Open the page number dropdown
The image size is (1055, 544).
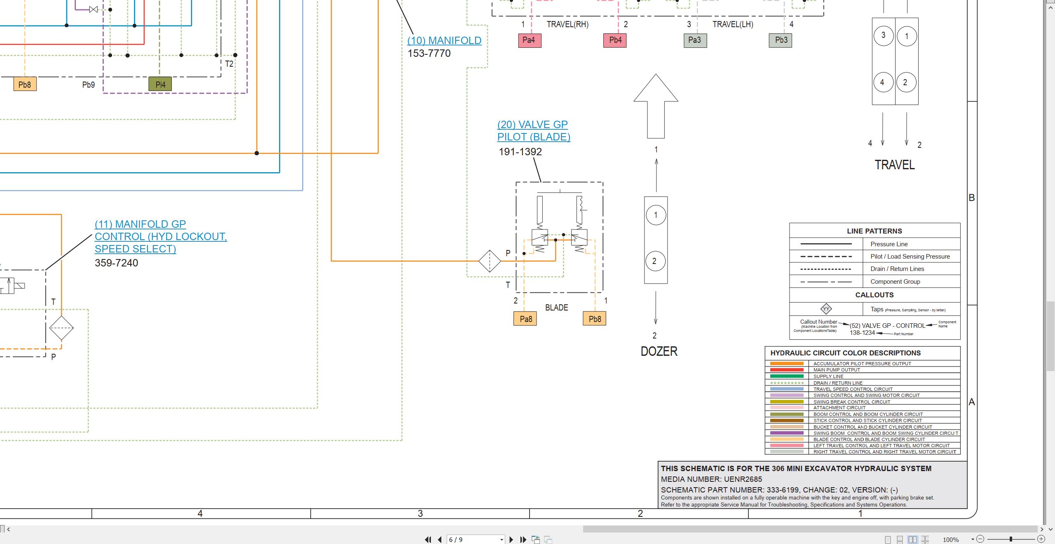[x=502, y=539]
